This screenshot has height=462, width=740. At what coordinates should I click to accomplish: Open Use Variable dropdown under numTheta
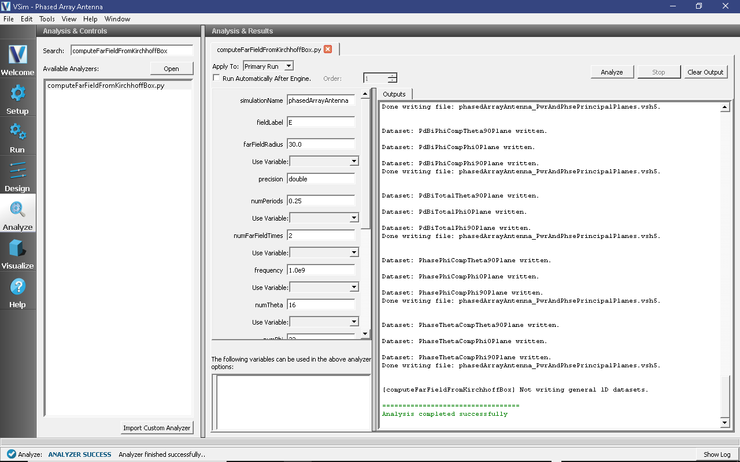coord(324,322)
